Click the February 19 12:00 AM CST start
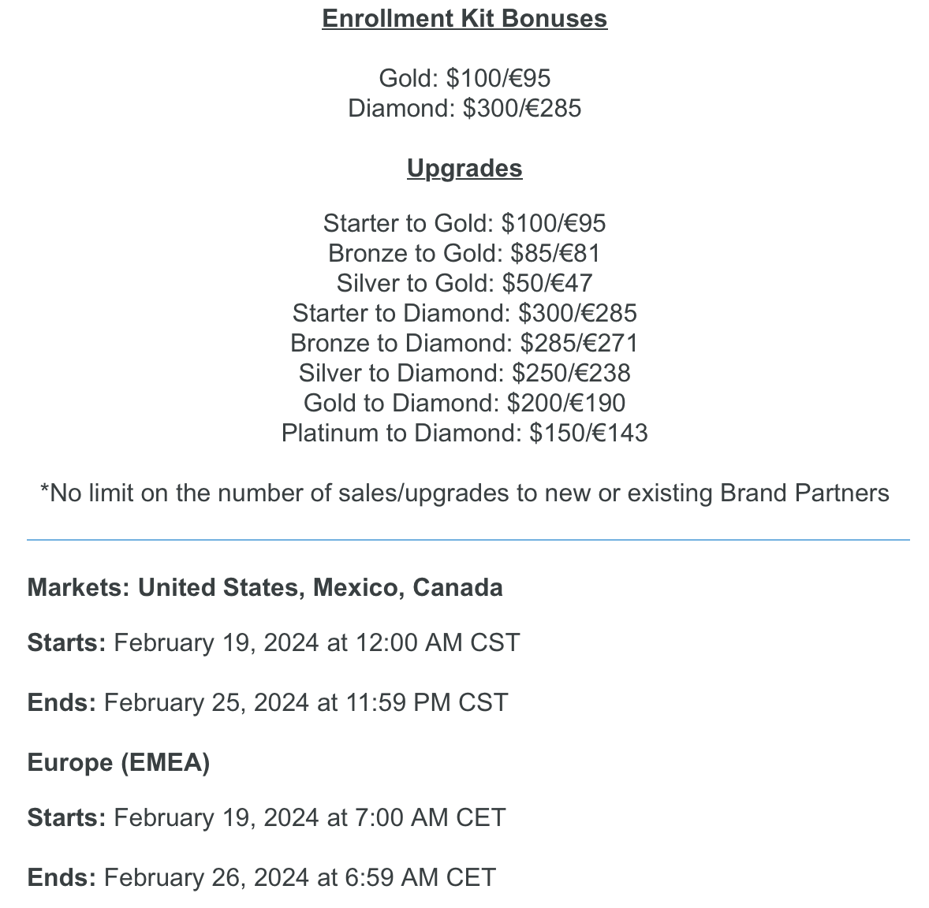929x908 pixels. tap(274, 643)
